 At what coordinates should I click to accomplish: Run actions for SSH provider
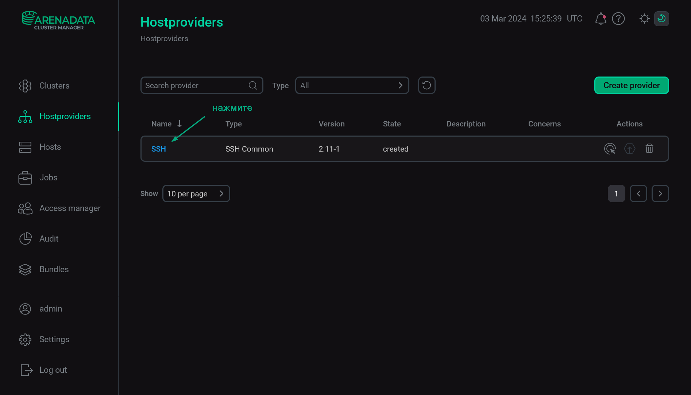610,149
